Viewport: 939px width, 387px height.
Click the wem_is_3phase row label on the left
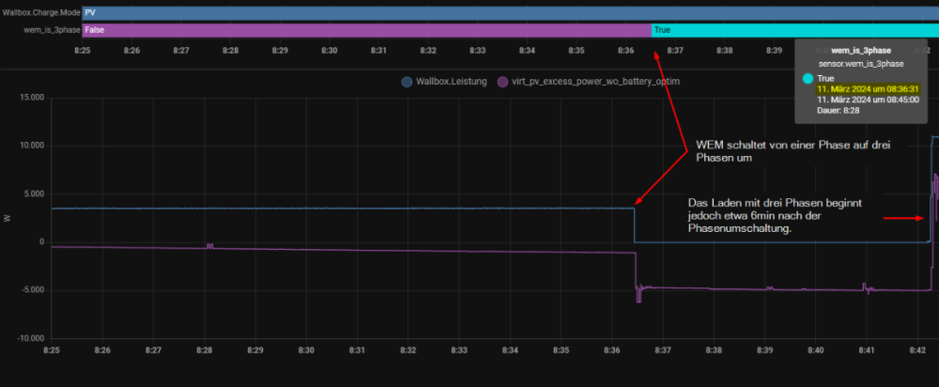(x=52, y=30)
